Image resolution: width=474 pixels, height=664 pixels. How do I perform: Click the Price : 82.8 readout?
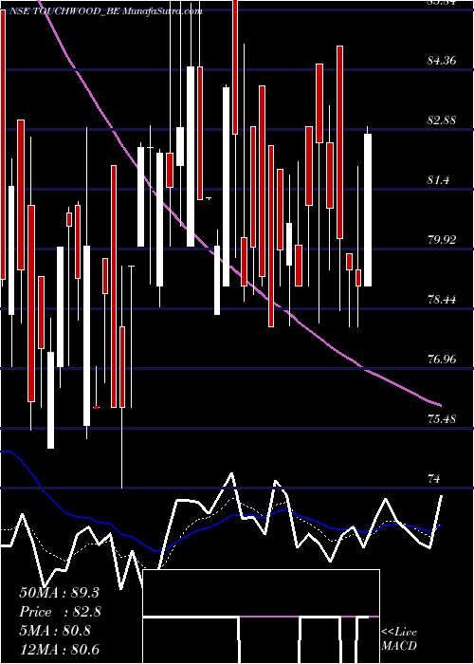(60, 612)
